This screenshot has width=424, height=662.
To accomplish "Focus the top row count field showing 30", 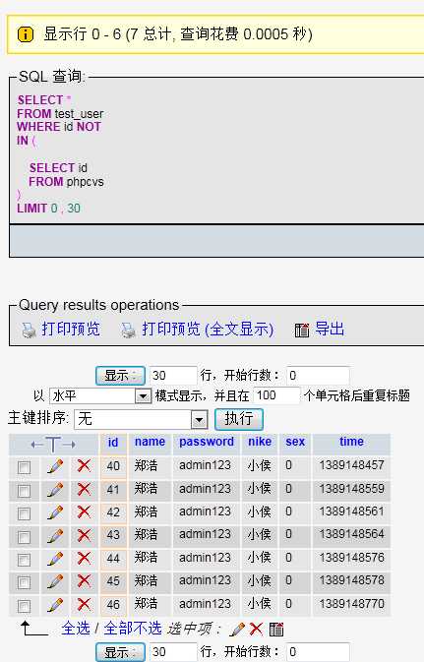I will point(173,376).
